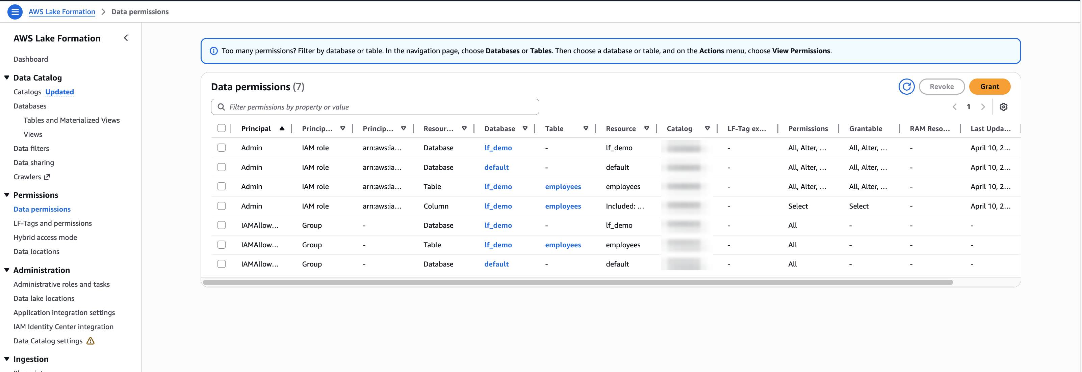Open table preferences gear settings
1082x372 pixels.
1003,107
